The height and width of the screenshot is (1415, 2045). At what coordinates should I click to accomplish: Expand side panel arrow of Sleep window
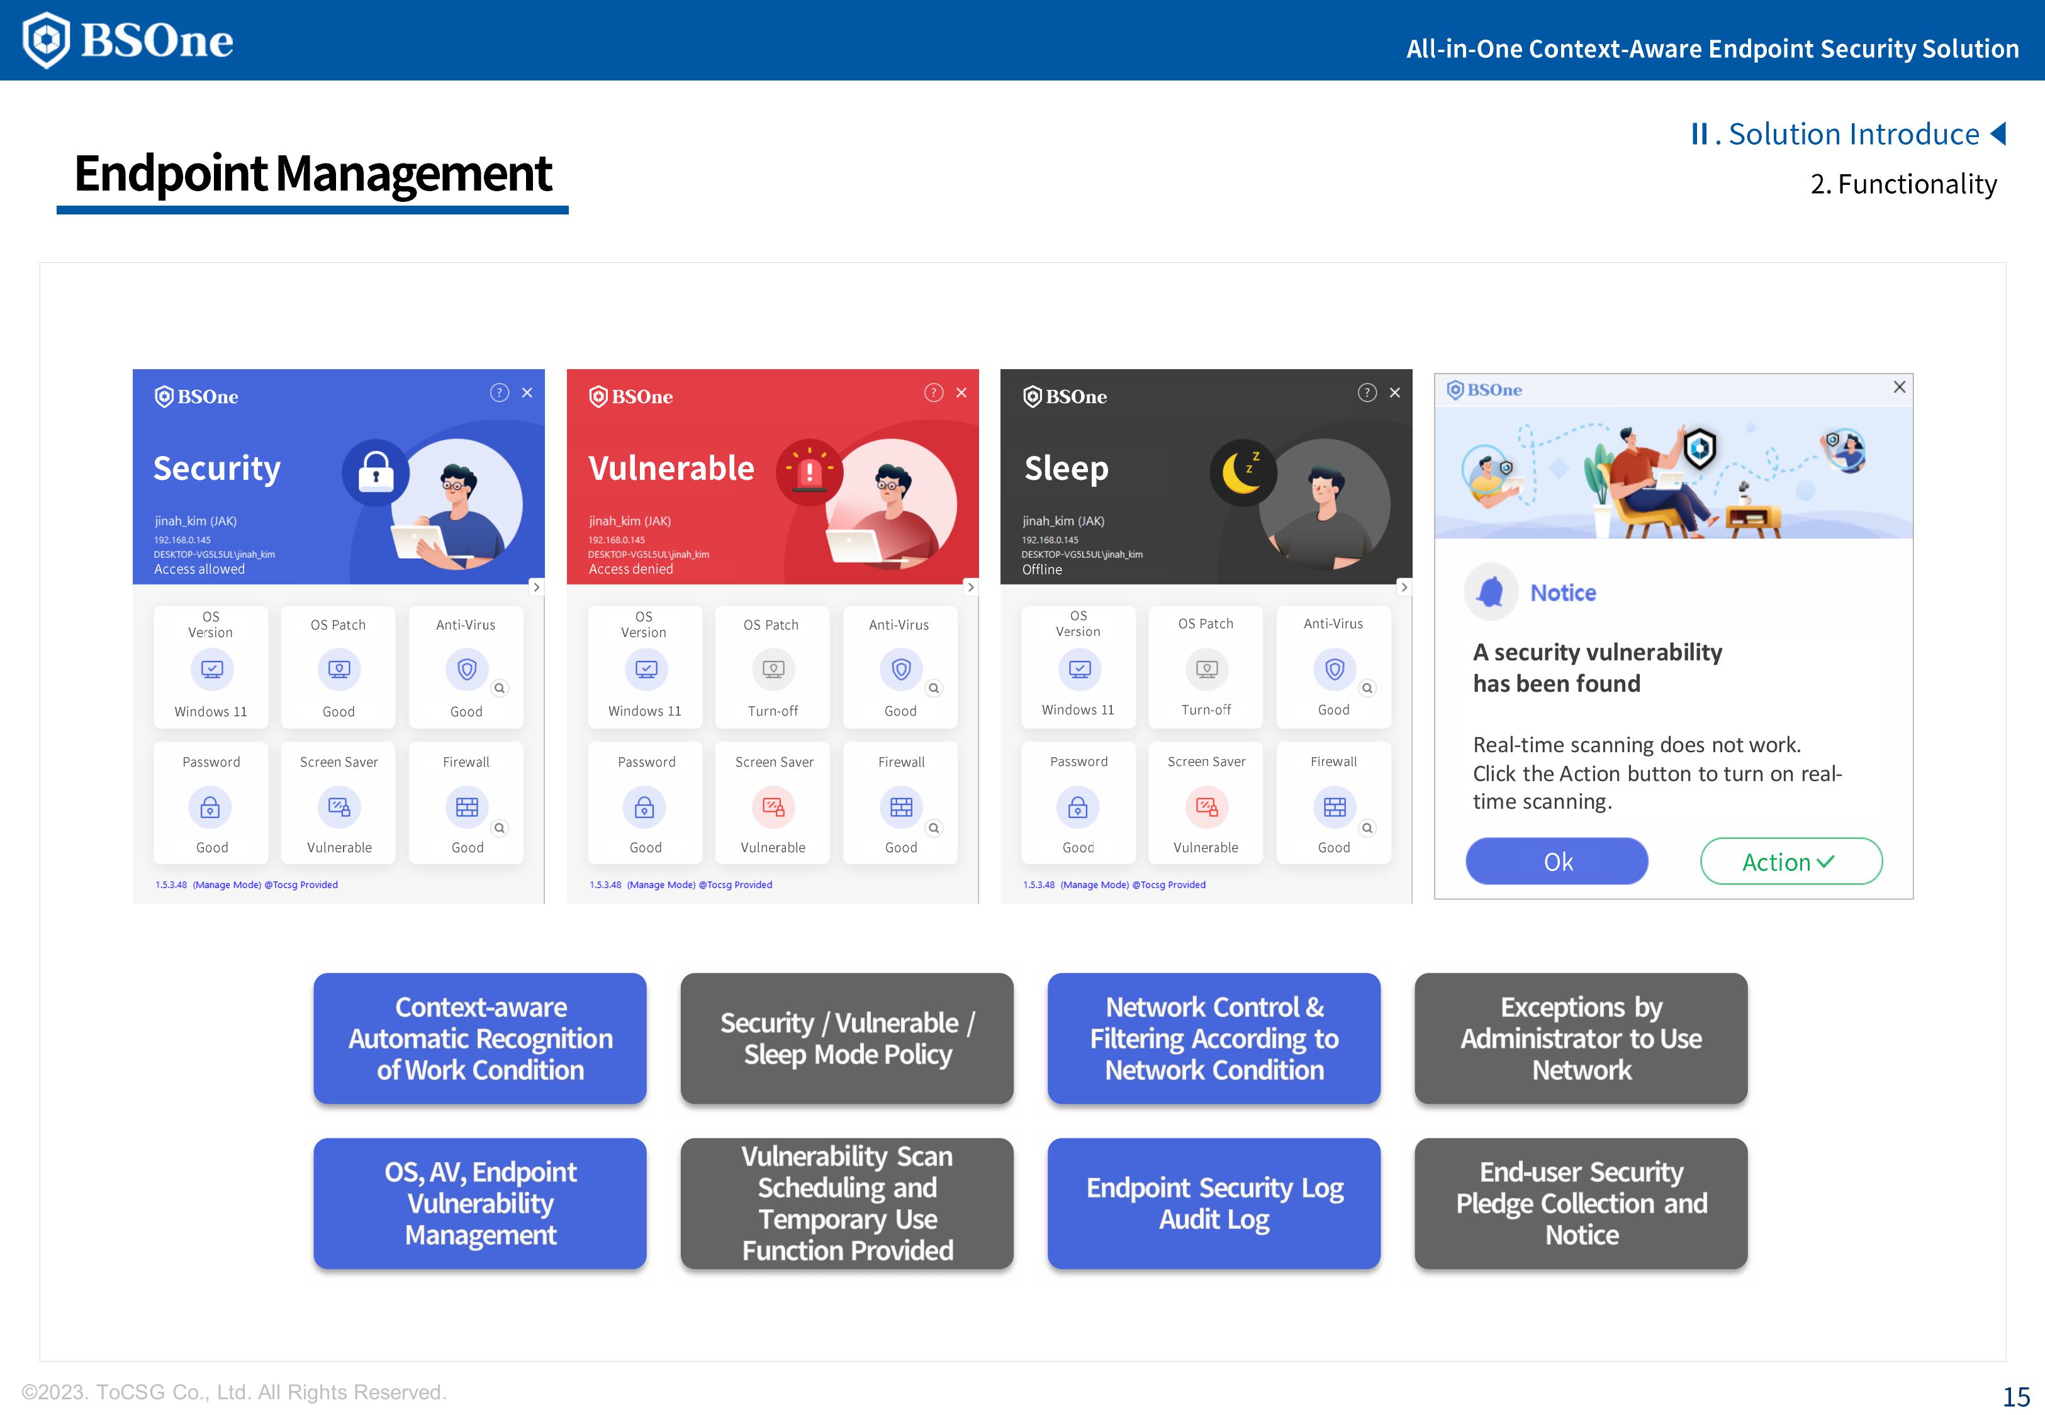tap(1404, 587)
